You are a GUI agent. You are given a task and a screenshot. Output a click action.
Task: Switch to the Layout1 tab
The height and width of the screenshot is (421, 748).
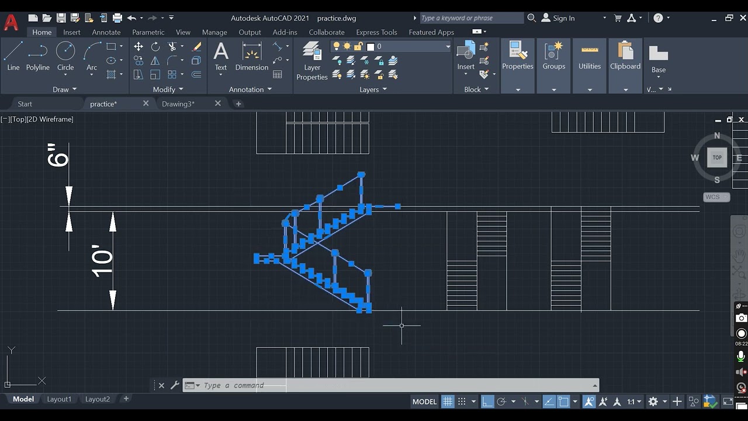tap(59, 399)
